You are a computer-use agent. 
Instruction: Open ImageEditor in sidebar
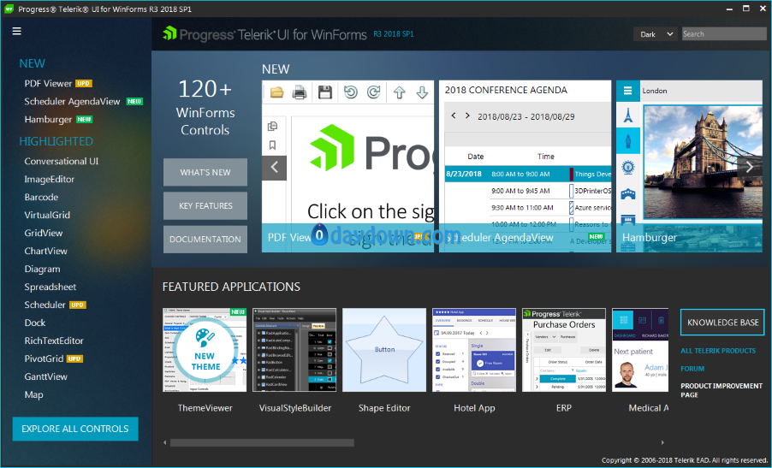(x=50, y=179)
